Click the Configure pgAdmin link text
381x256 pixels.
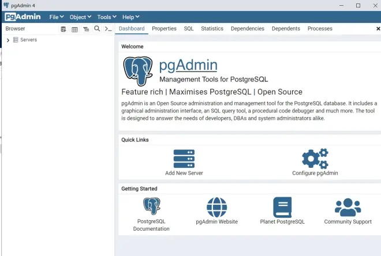point(315,173)
